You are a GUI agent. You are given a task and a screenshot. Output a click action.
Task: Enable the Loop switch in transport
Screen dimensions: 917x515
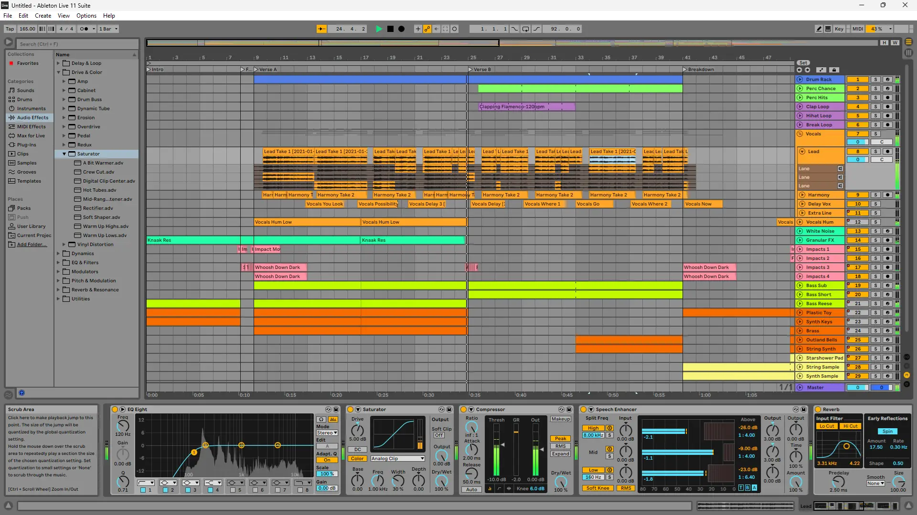(525, 29)
